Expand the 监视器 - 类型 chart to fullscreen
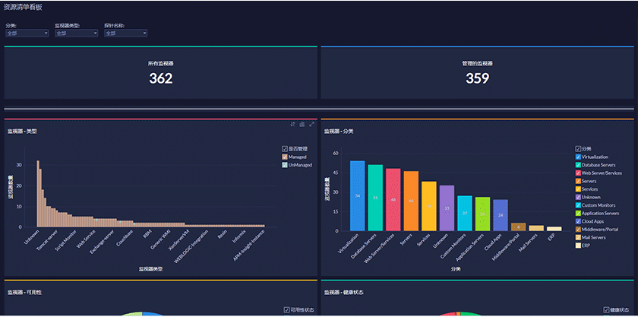This screenshot has width=638, height=317. click(x=311, y=124)
